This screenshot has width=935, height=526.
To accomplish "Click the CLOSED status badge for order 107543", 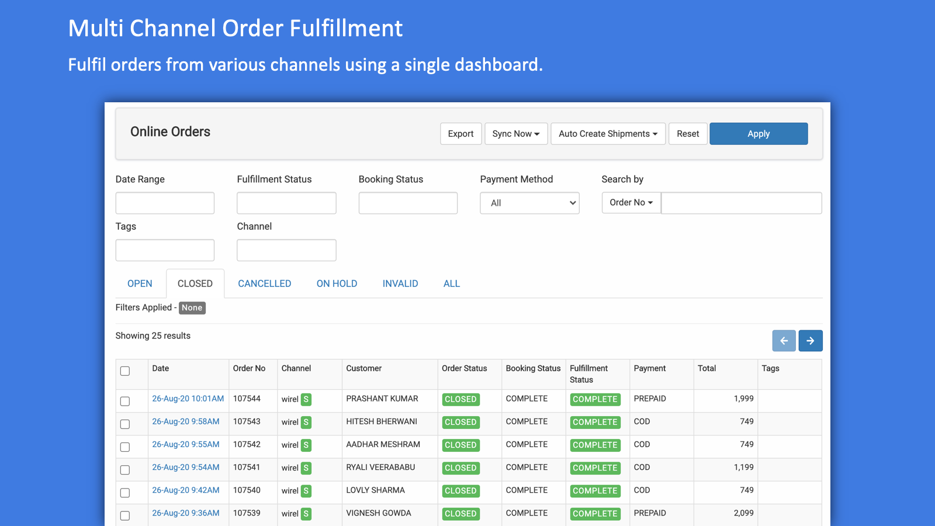I will pyautogui.click(x=460, y=422).
